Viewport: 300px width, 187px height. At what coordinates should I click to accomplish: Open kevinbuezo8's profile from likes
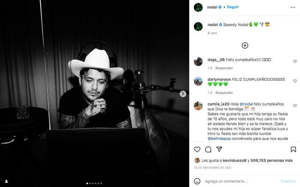235,160
